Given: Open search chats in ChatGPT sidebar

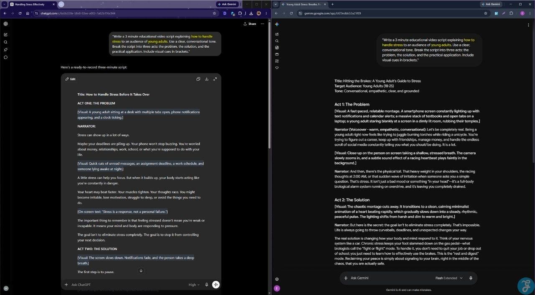Looking at the screenshot, I should (5, 42).
